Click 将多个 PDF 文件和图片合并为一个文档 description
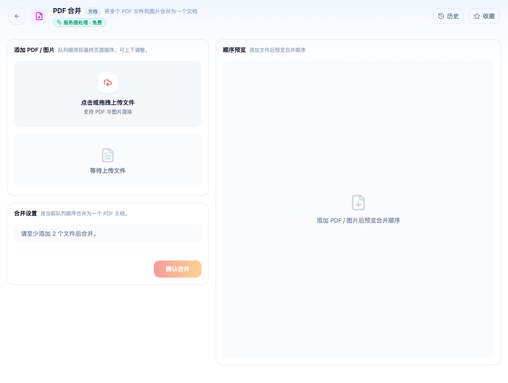Viewport: 508px width, 383px height. point(150,11)
